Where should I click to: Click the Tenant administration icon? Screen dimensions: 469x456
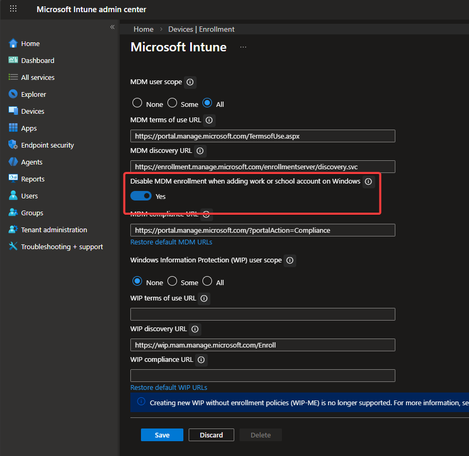[13, 230]
